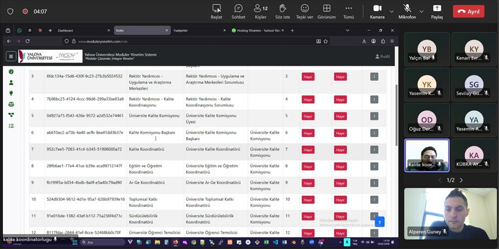
Task: Switch to the Faaliyetler browser tab
Action: tap(181, 30)
